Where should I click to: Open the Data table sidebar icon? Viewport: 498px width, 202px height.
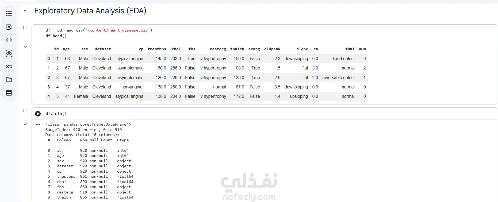tap(9, 93)
